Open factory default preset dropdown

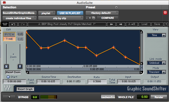[102, 13]
